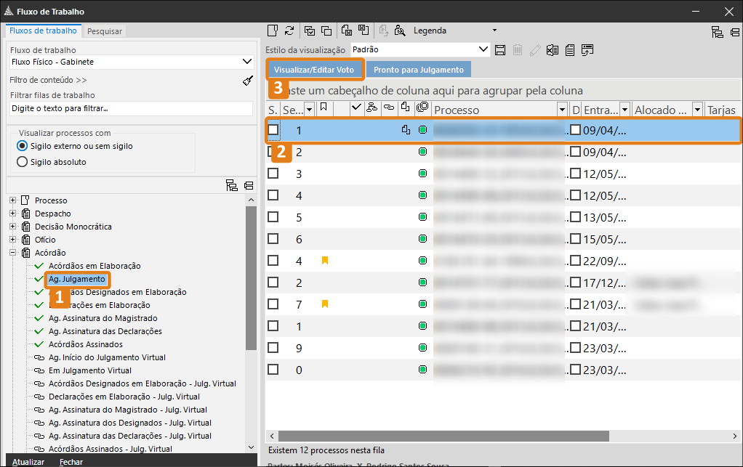Open the grid column configuration icon
The width and height of the screenshot is (743, 467).
587,50
